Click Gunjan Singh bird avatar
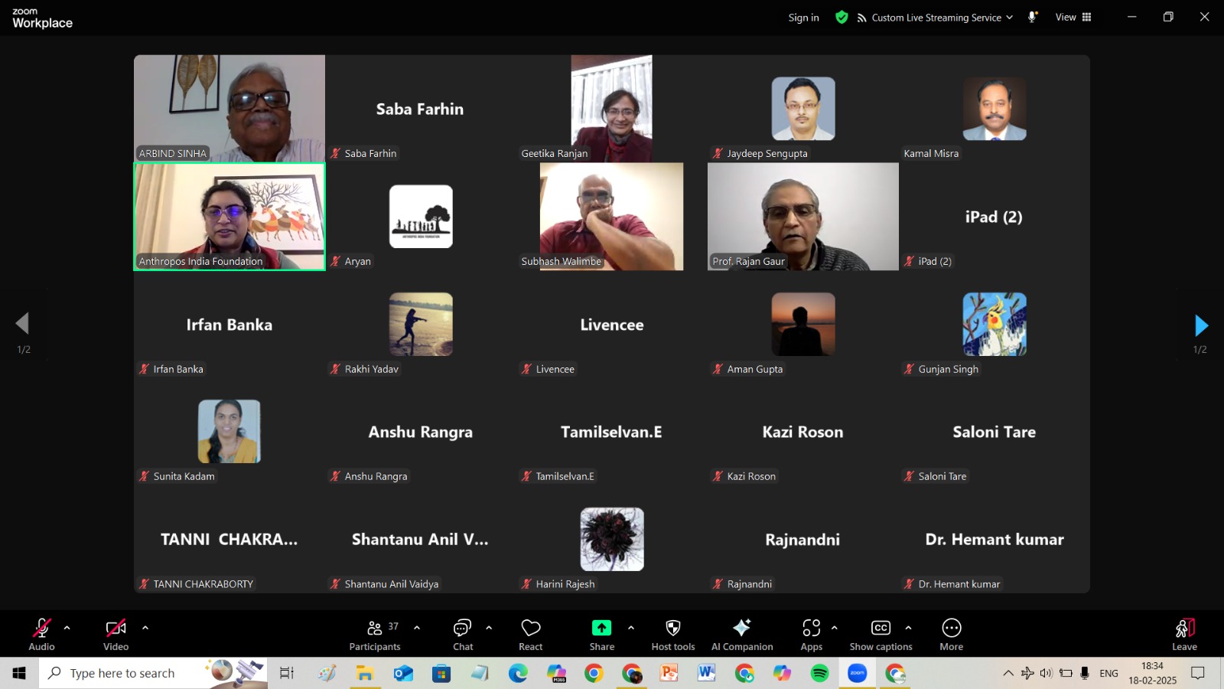This screenshot has width=1224, height=689. (x=994, y=324)
